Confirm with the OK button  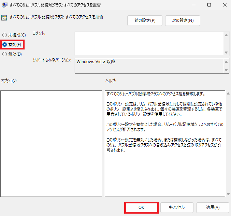pyautogui.click(x=141, y=207)
